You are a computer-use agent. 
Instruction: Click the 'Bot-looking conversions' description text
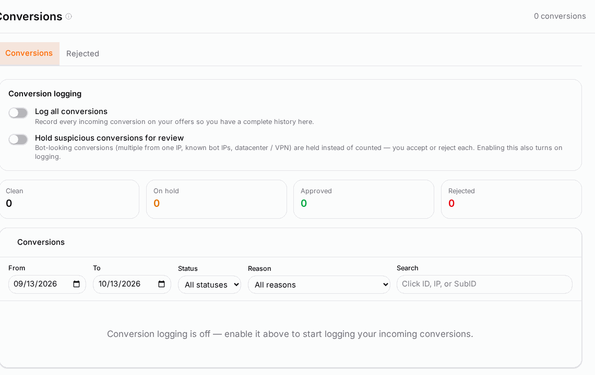click(299, 152)
